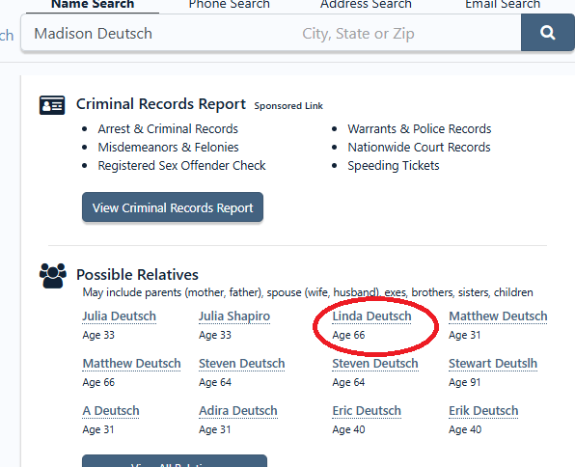The height and width of the screenshot is (467, 575).
Task: Click View Criminal Records Report button
Action: 173,207
